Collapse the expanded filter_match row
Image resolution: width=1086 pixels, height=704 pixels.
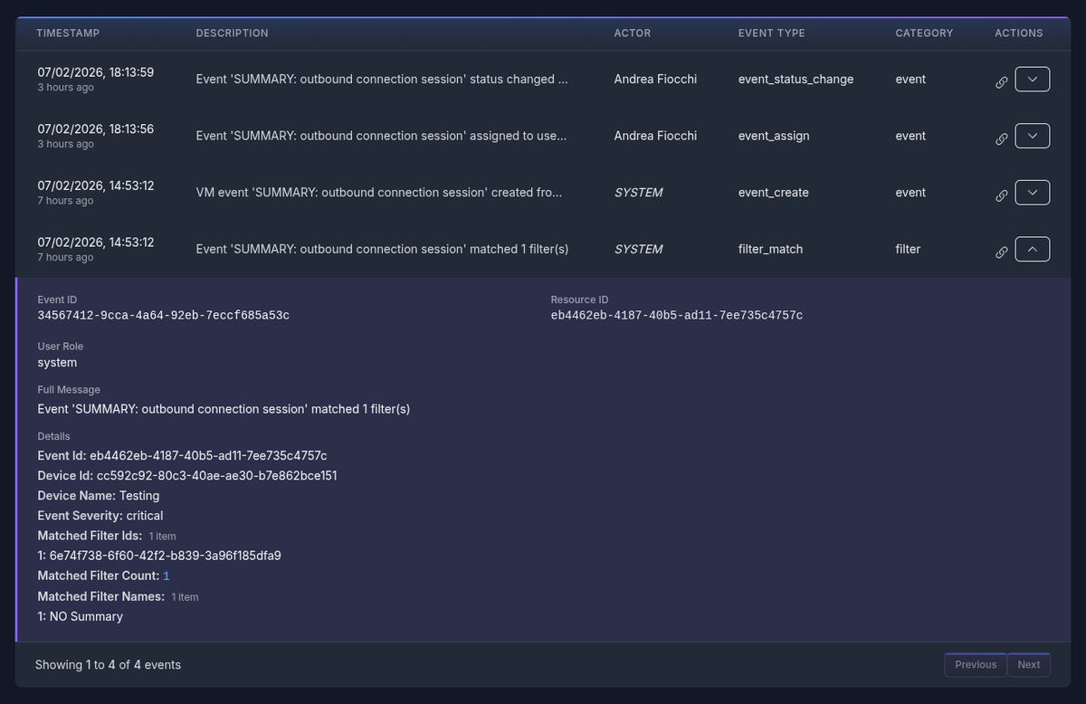click(1032, 249)
